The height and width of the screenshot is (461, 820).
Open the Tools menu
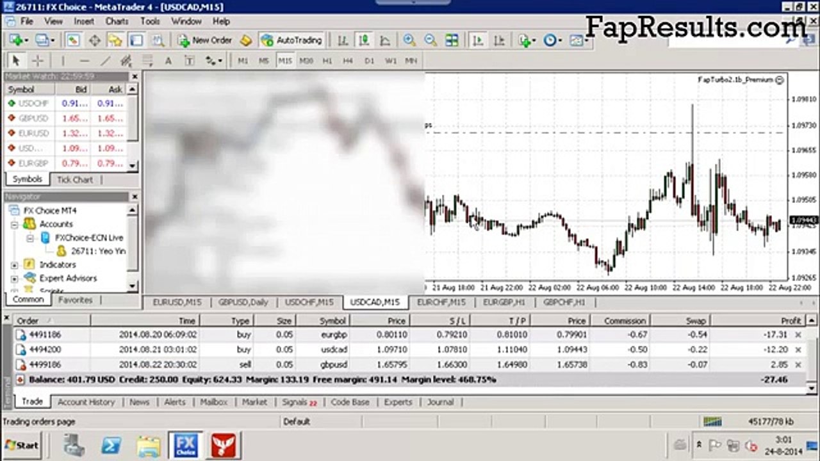tap(150, 21)
